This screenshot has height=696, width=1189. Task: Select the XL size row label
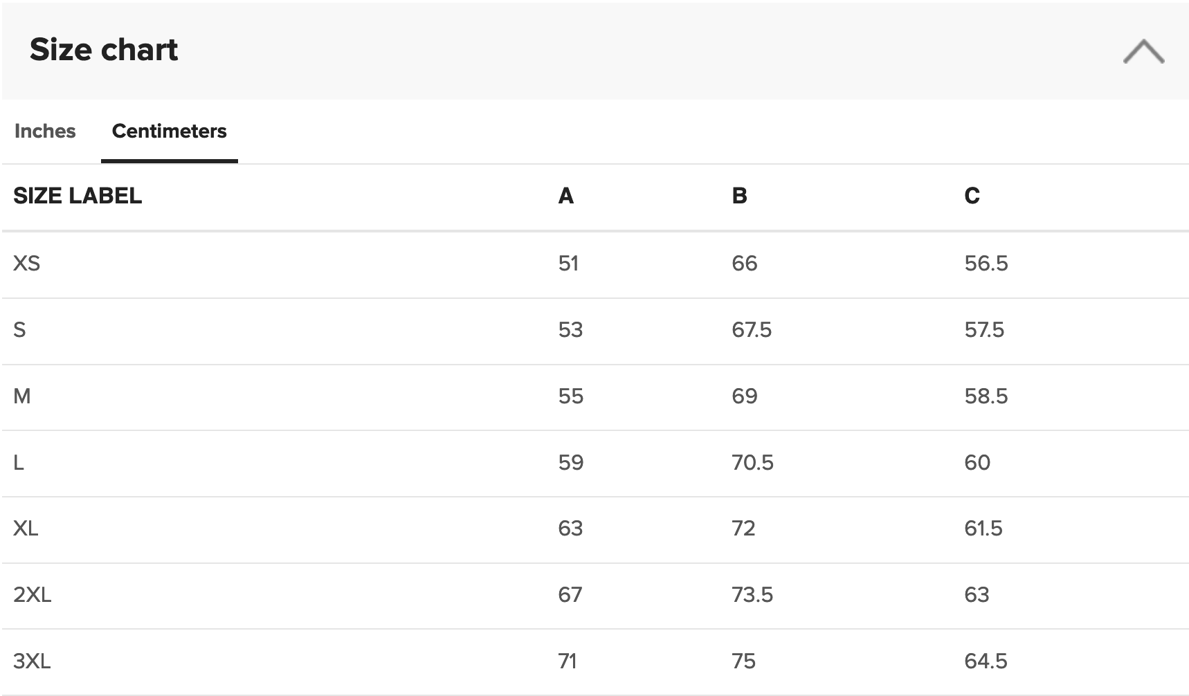[x=26, y=528]
